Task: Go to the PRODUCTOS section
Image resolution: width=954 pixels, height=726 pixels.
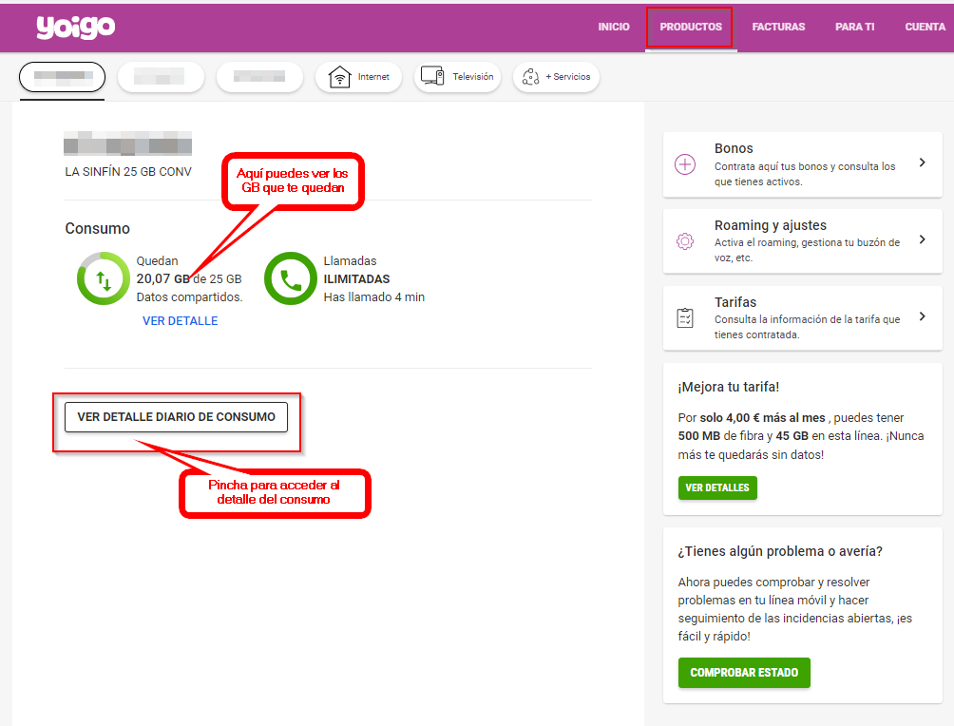Action: 691,27
